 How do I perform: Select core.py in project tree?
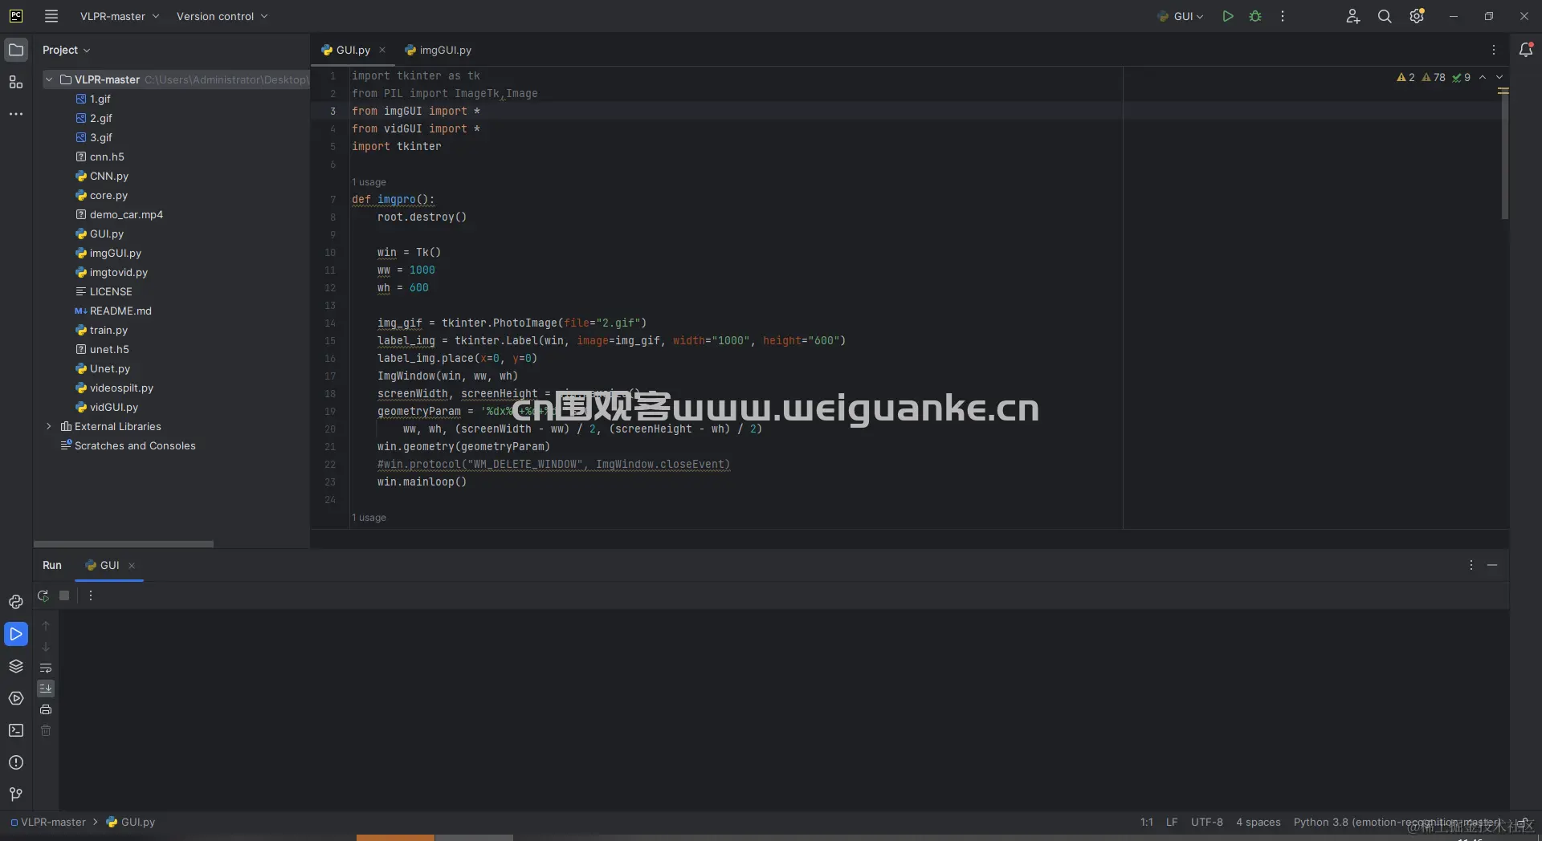click(x=109, y=195)
